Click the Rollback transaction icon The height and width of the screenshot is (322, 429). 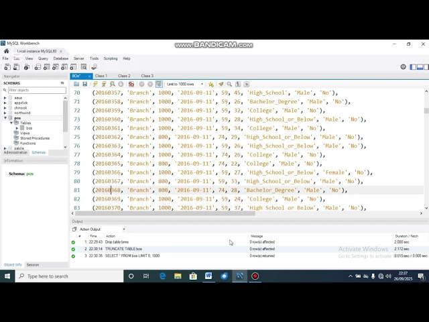click(150, 84)
